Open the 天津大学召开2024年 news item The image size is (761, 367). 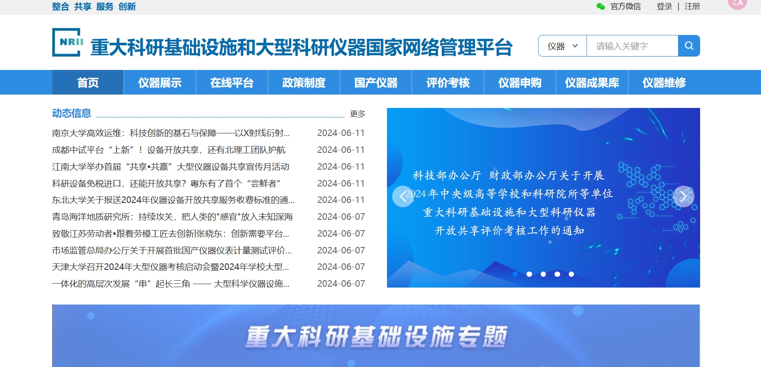pos(171,267)
